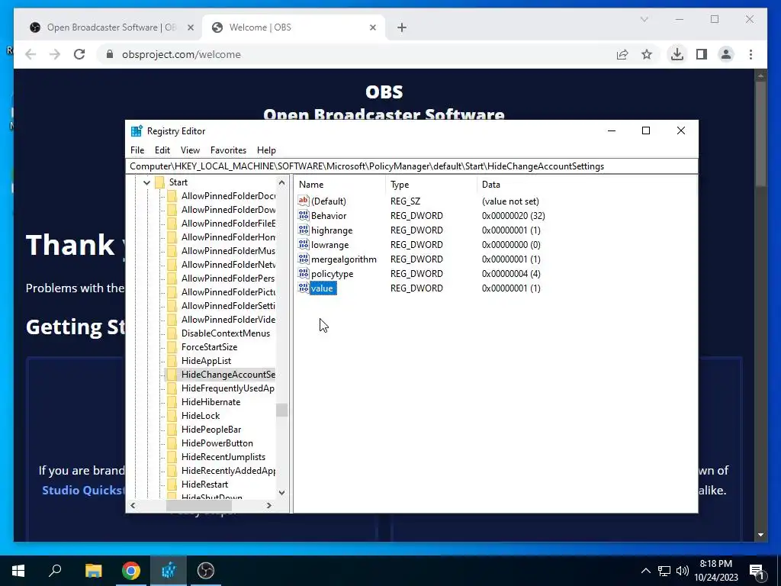Click the Start folder icon in tree

point(160,182)
